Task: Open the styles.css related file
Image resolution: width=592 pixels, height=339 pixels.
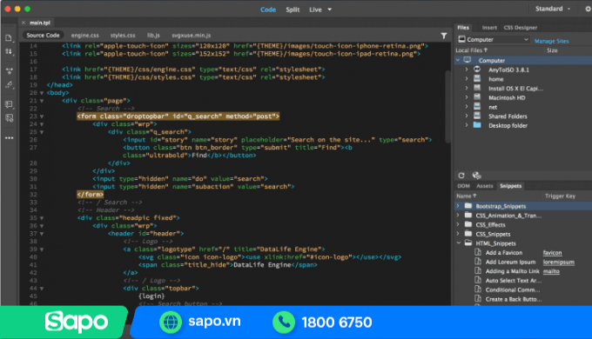Action: [x=123, y=36]
